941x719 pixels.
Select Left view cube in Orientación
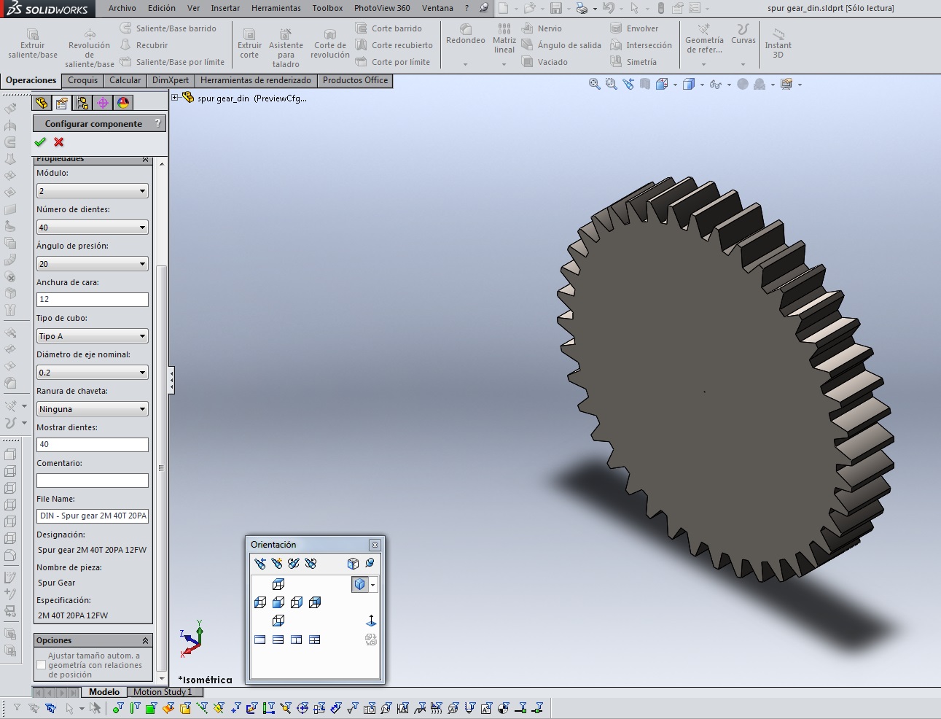[x=260, y=602]
